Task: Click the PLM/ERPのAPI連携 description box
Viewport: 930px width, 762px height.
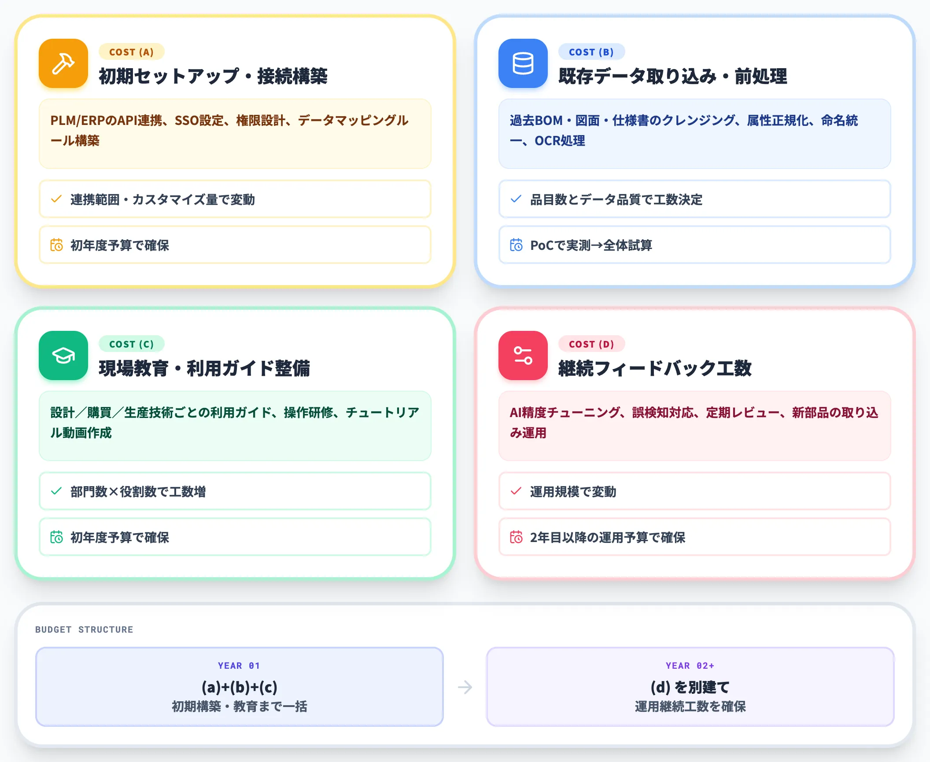Action: 235,134
